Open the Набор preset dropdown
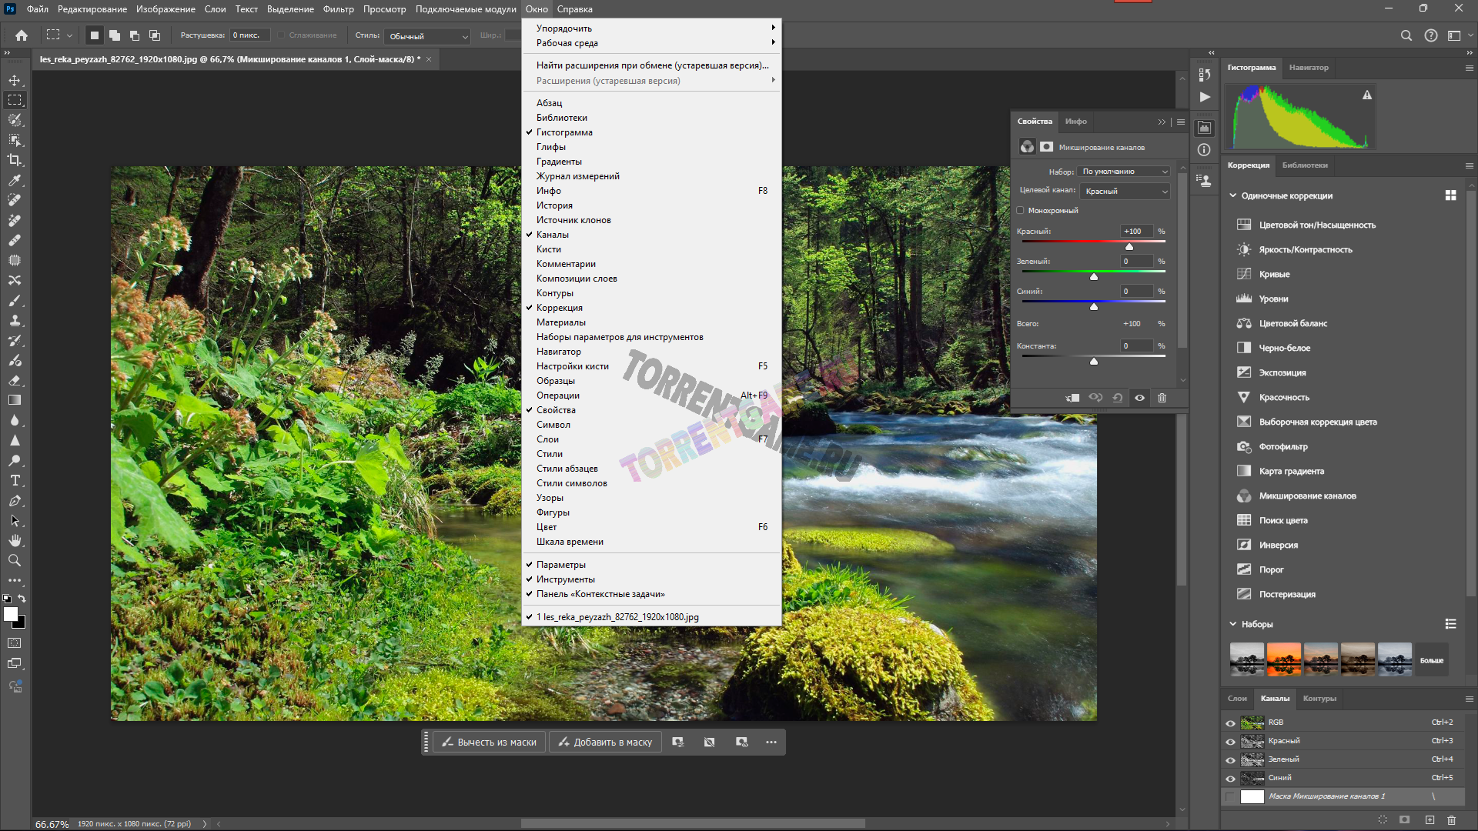 (x=1124, y=172)
